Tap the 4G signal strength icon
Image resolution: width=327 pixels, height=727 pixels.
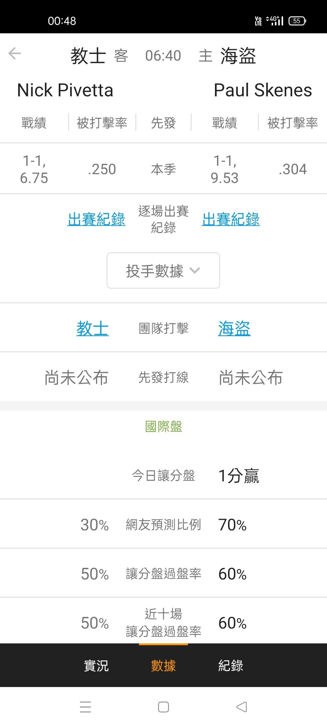(x=275, y=21)
